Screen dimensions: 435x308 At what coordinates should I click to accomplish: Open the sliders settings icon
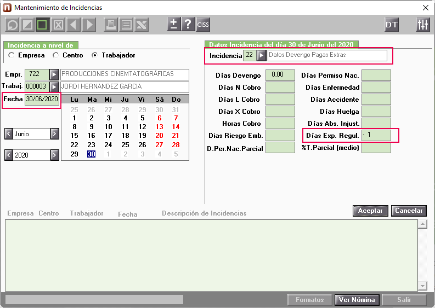pyautogui.click(x=423, y=25)
